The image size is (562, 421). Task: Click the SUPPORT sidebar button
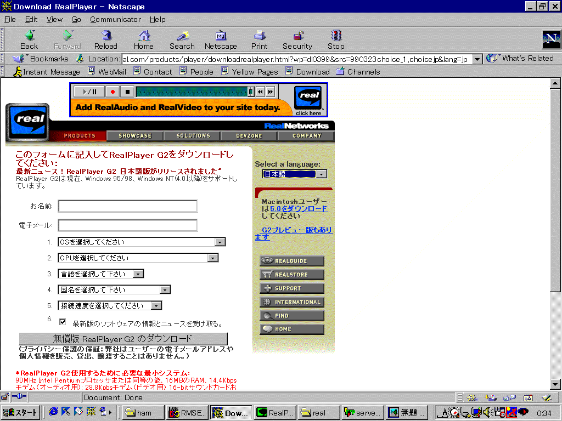click(292, 288)
